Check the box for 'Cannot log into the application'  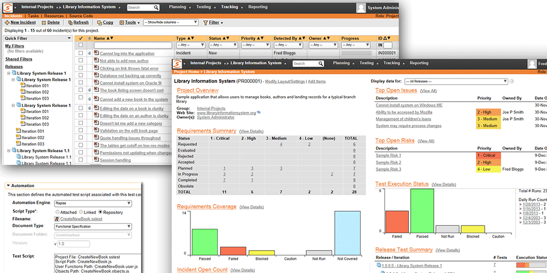[81, 54]
